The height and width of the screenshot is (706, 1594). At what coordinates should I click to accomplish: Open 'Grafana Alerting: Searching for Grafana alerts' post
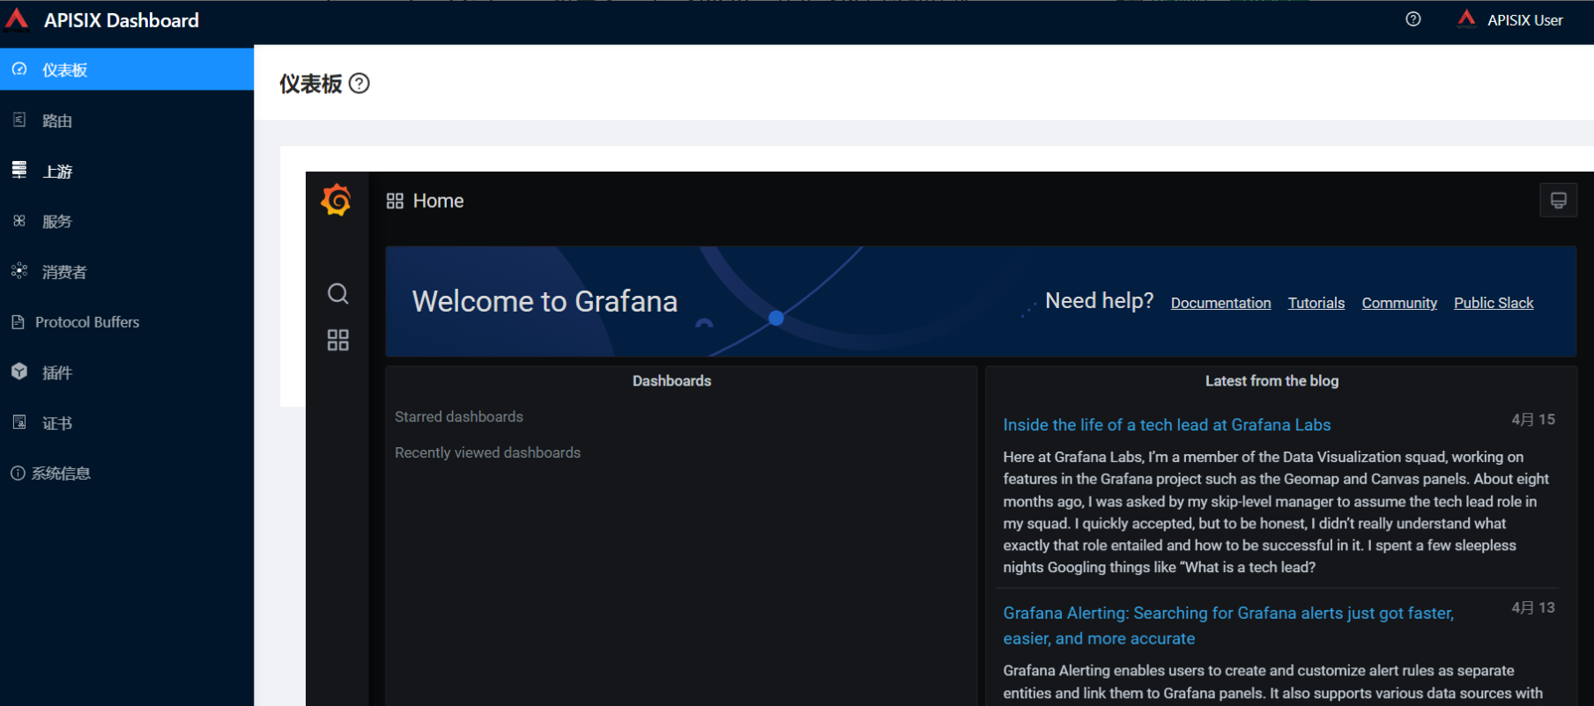[x=1228, y=626]
